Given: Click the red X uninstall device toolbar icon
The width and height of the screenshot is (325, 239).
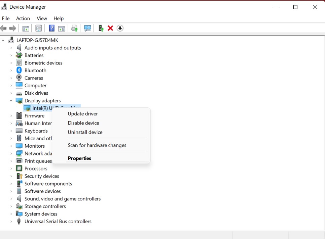Looking at the screenshot, I should tap(110, 28).
